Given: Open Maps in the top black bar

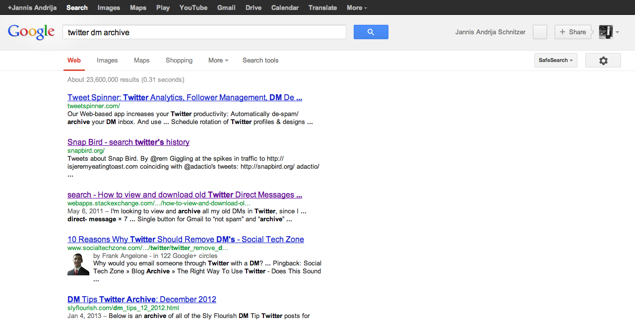Looking at the screenshot, I should 138,7.
